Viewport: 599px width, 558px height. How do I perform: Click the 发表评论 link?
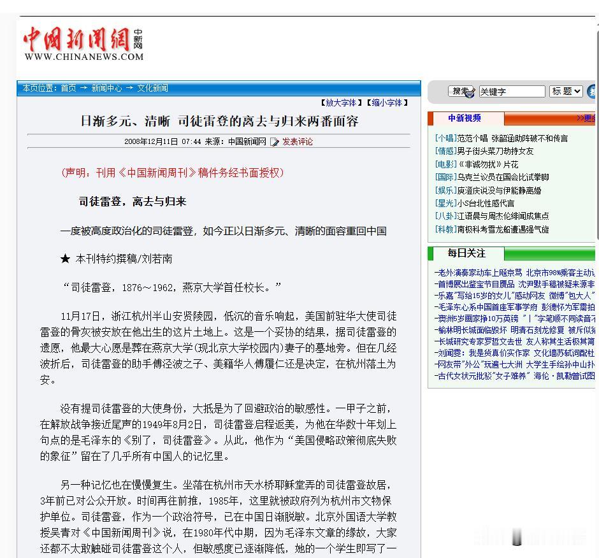(297, 141)
